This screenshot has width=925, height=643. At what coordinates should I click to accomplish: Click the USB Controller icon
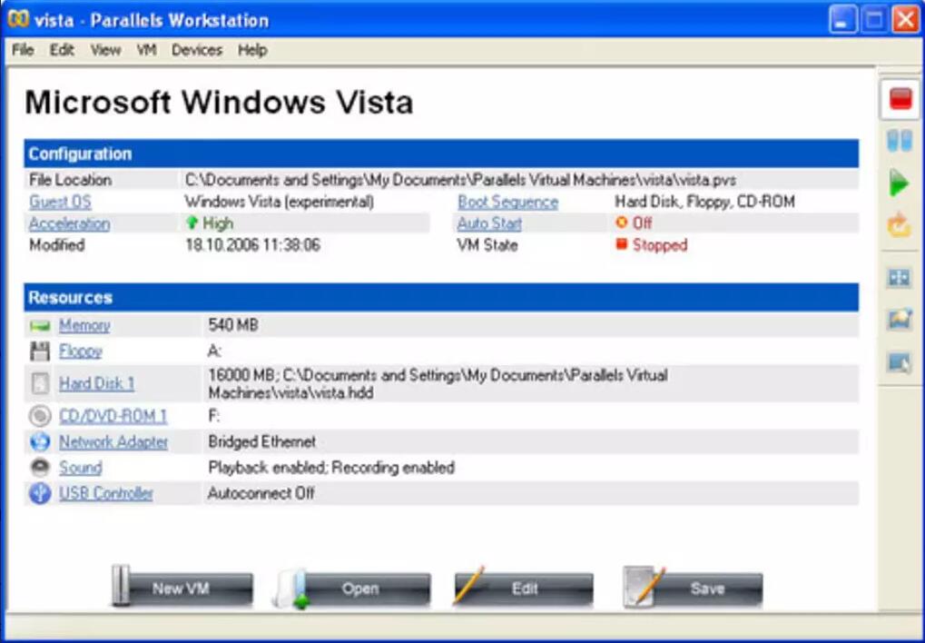(x=40, y=494)
